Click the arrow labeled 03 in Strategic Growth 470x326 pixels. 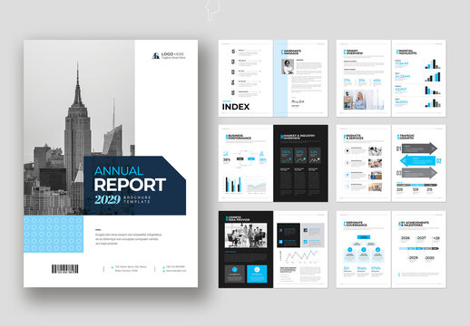(x=419, y=173)
